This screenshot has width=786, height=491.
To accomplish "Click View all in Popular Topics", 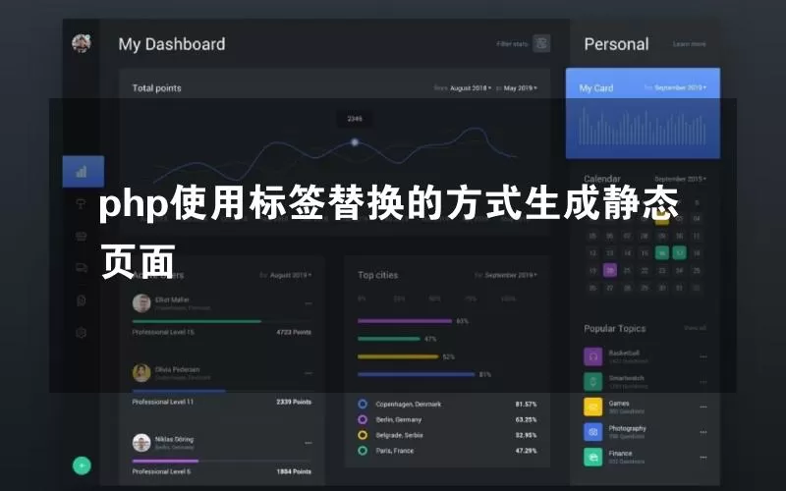I will coord(695,328).
